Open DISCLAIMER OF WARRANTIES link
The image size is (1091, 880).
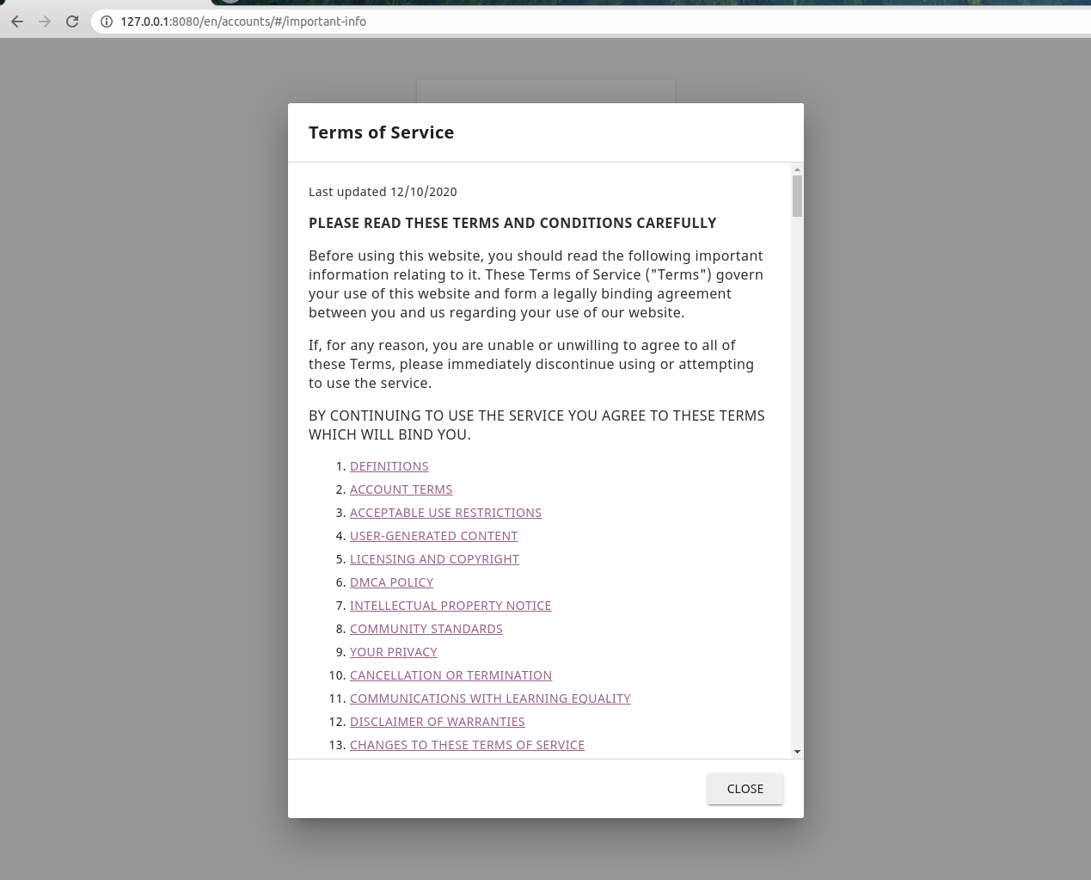point(437,722)
